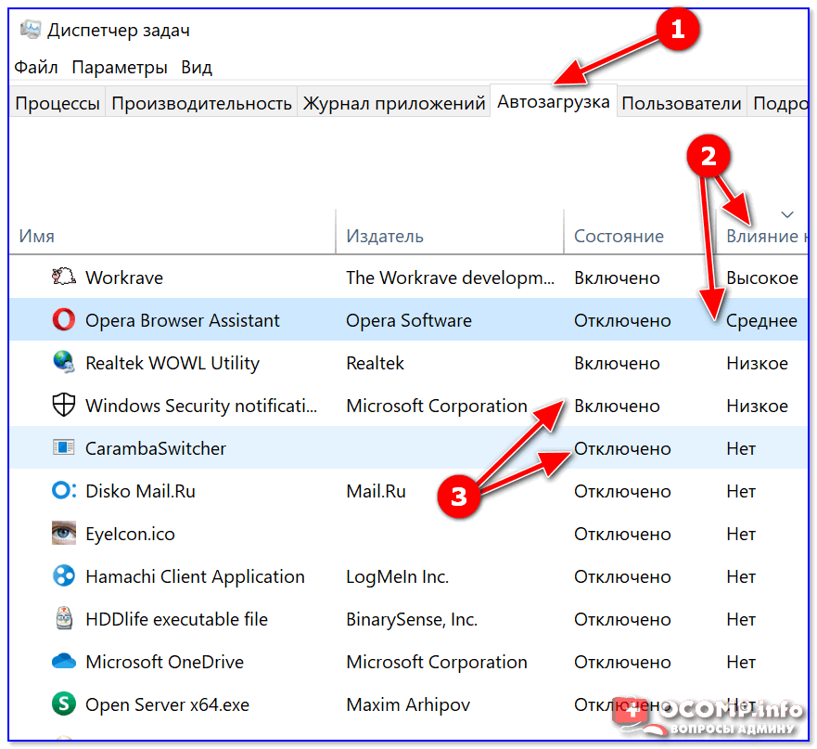Screen dimensions: 817x749
Task: Click the 'Включено' status for Windows Security
Action: pos(617,406)
